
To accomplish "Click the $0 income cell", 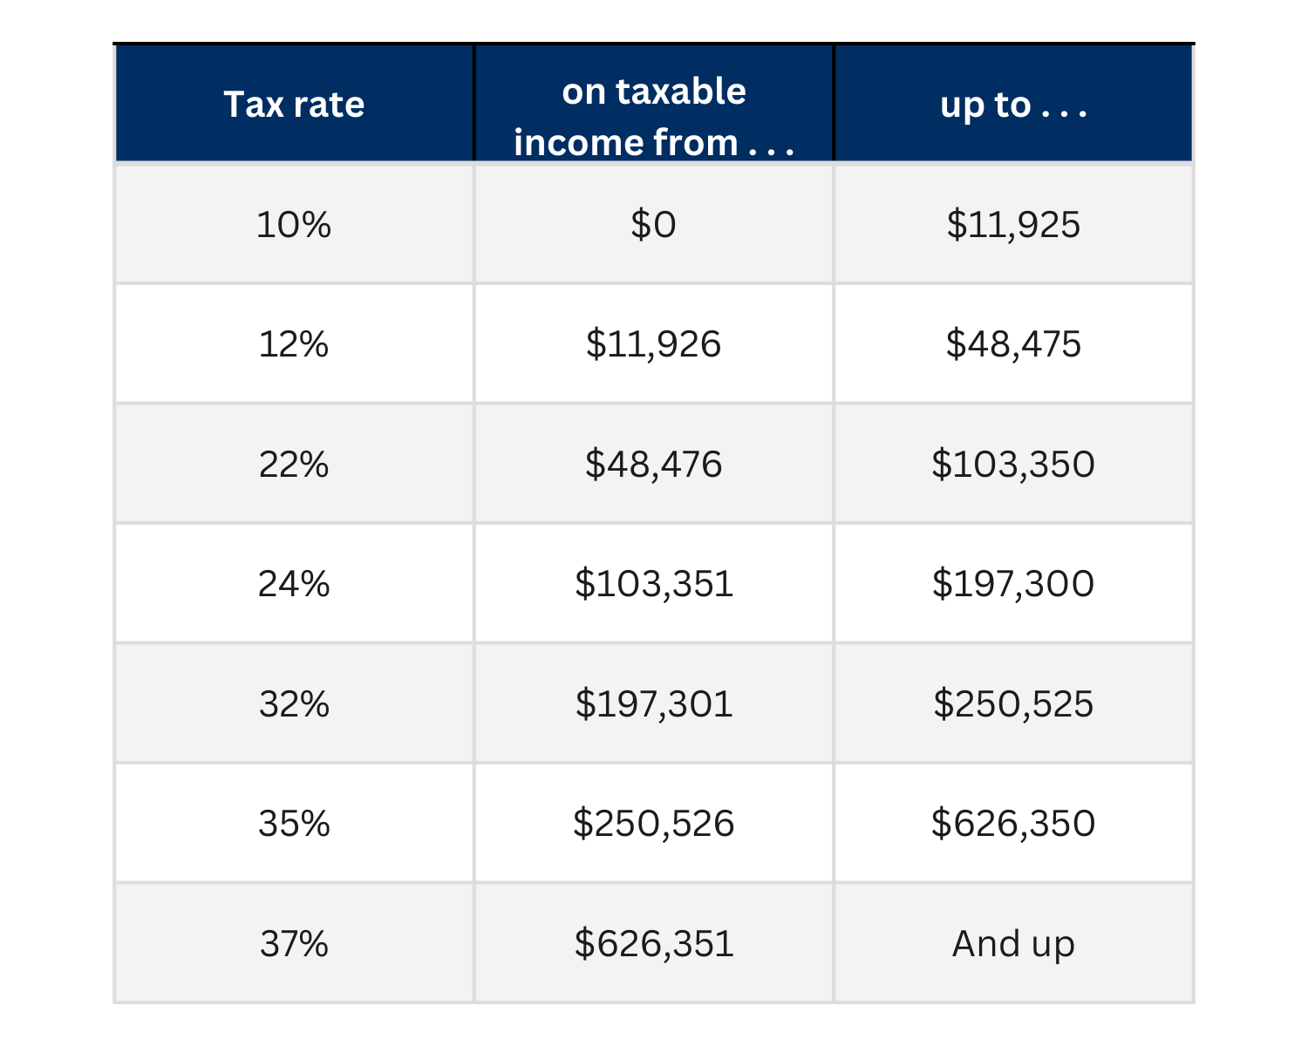I will [x=653, y=225].
